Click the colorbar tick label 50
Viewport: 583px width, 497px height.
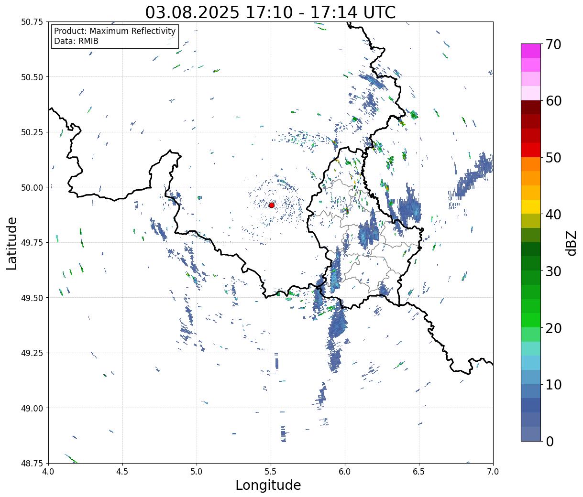click(553, 158)
